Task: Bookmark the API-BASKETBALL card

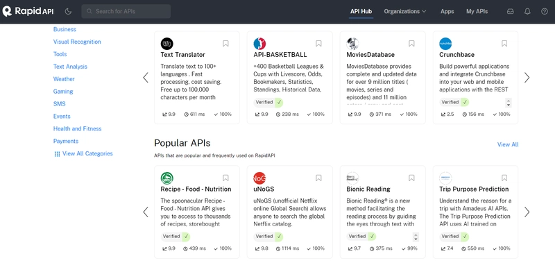Action: (318, 44)
